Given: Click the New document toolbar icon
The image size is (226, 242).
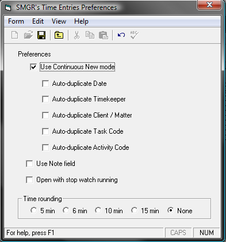Looking at the screenshot, I should coord(15,35).
